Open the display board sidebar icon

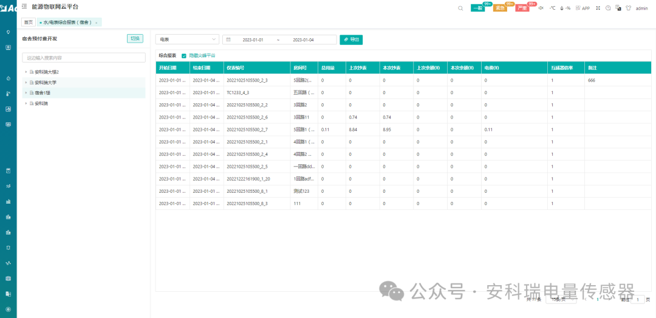point(8,125)
